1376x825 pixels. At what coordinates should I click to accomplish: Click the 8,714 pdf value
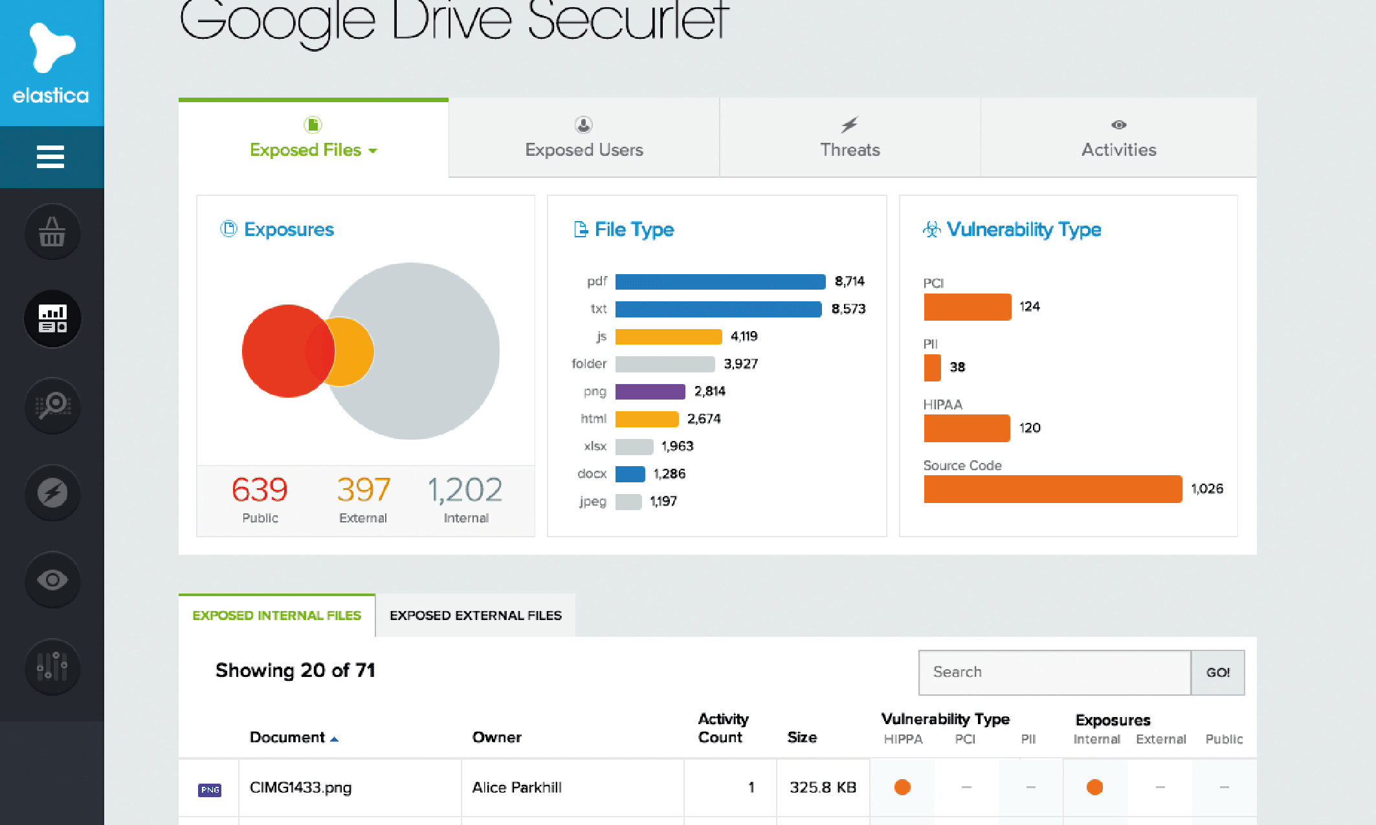tap(849, 281)
